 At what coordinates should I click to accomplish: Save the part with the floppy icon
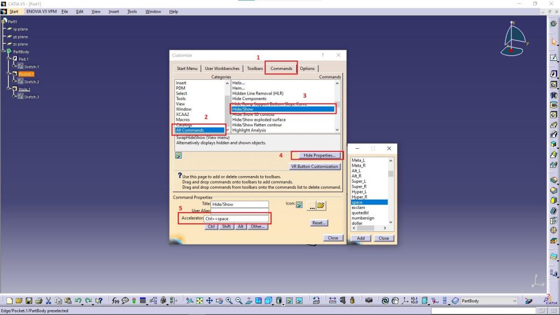(29, 301)
